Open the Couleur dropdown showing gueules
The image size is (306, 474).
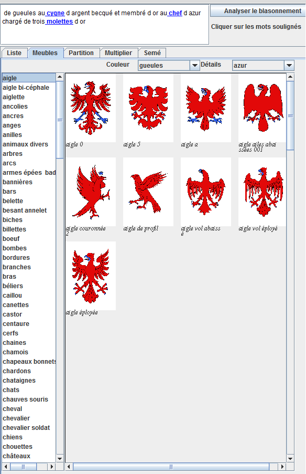[169, 65]
